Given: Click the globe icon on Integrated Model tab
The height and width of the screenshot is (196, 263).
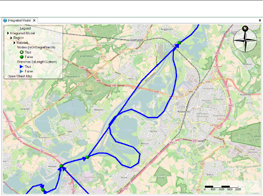Looking at the screenshot, I should click(x=5, y=20).
